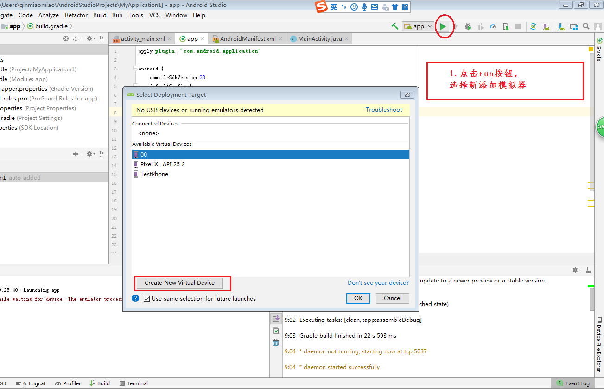Clear build output with the trash icon
Viewport: 604px width, 389px height.
[x=276, y=342]
